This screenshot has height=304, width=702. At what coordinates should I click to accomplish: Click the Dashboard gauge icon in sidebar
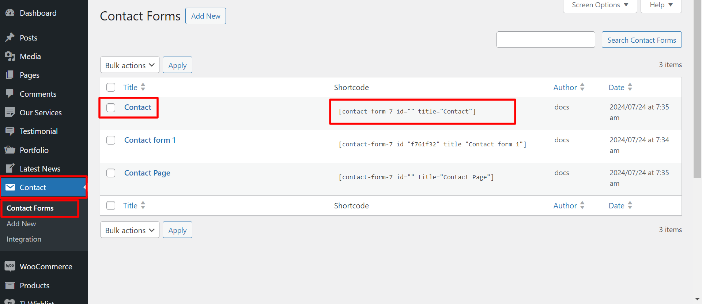pyautogui.click(x=10, y=13)
